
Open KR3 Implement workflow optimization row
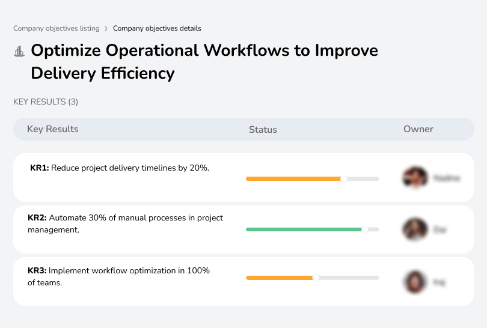click(x=243, y=282)
